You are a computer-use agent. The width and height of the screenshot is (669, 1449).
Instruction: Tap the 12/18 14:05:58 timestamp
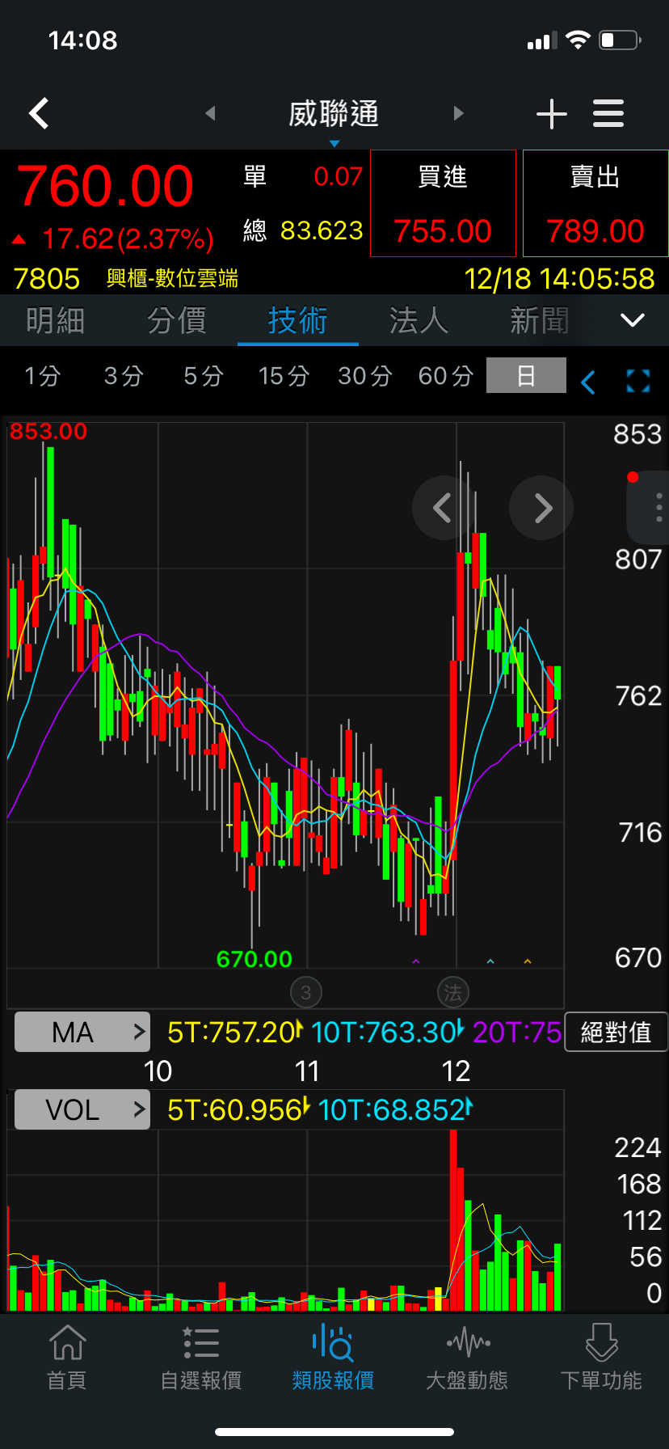click(559, 279)
